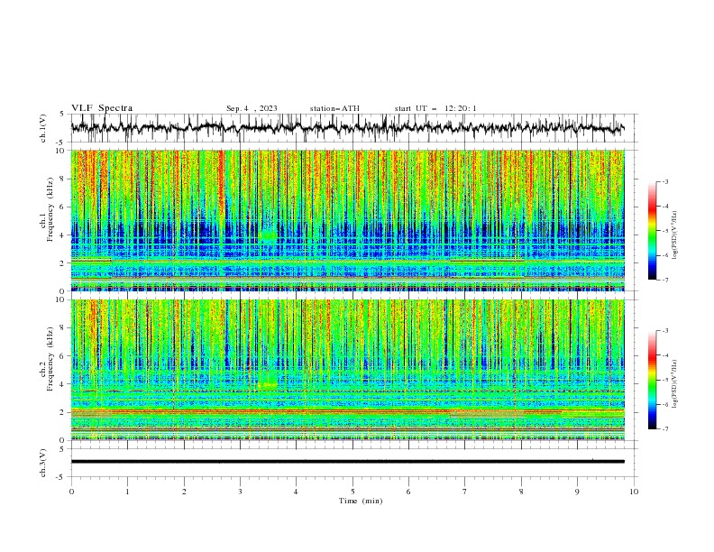Click the "-6" tick on ch.2 colorbar
The height and width of the screenshot is (552, 714).
point(665,404)
